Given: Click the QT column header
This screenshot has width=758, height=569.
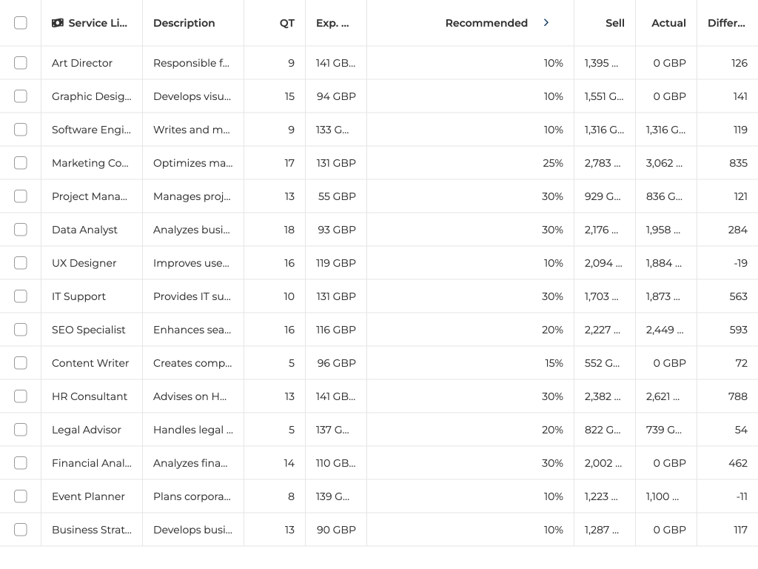Looking at the screenshot, I should tap(286, 23).
